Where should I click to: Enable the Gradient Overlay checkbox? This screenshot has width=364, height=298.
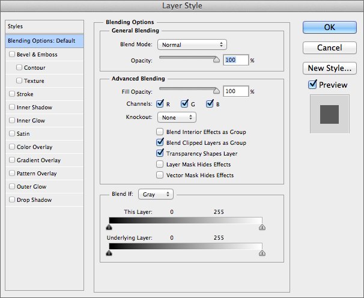tap(12, 160)
